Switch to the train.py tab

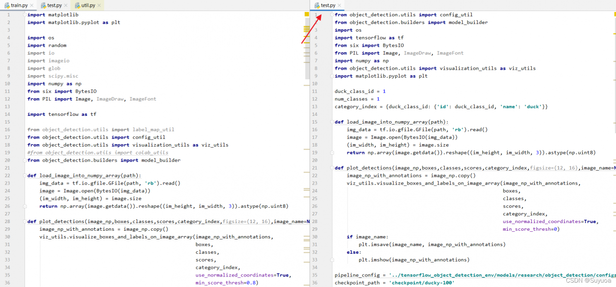18,5
